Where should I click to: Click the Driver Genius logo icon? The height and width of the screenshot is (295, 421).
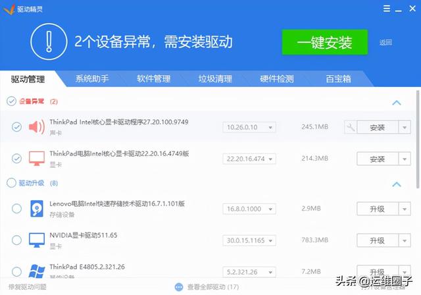[x=9, y=9]
